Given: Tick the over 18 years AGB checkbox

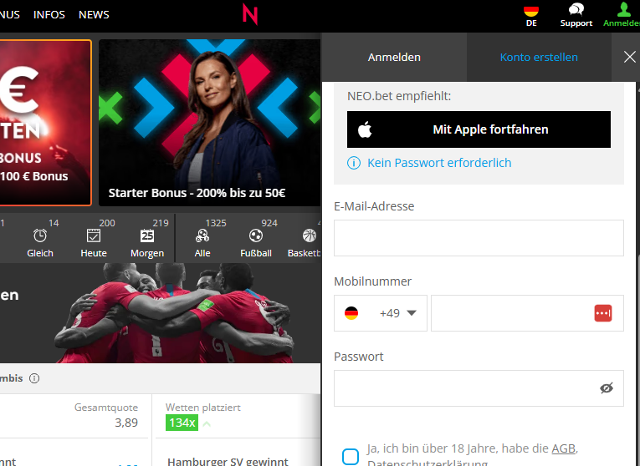Looking at the screenshot, I should coord(351,457).
